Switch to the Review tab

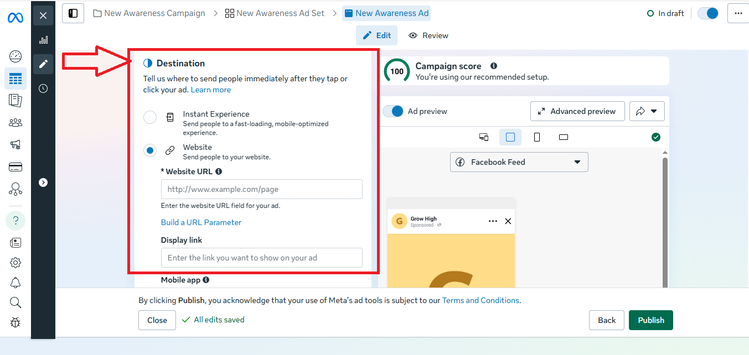pyautogui.click(x=428, y=35)
